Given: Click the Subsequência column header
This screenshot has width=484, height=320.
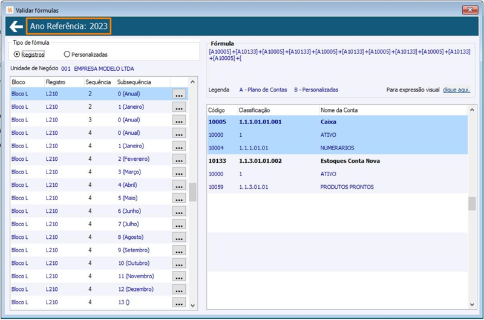Looking at the screenshot, I should pos(143,82).
